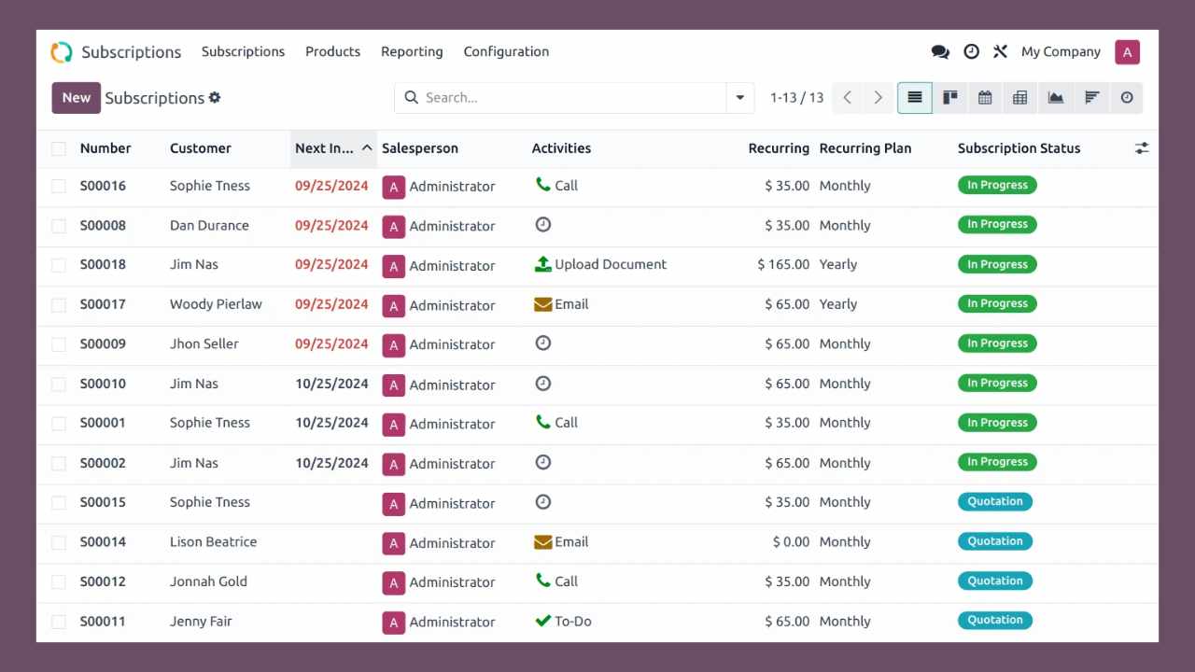Click inside the Search field
Image resolution: width=1195 pixels, height=672 pixels.
(569, 98)
